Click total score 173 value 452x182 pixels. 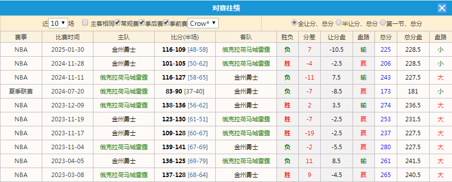coord(386,91)
